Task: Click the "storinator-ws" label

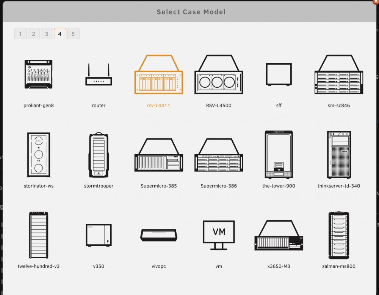Action: [x=39, y=186]
